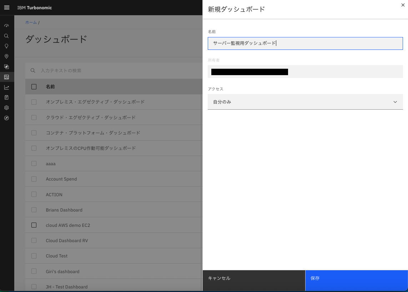The width and height of the screenshot is (408, 292).
Task: Click the overlapping squares sidebar icon
Action: (6, 67)
